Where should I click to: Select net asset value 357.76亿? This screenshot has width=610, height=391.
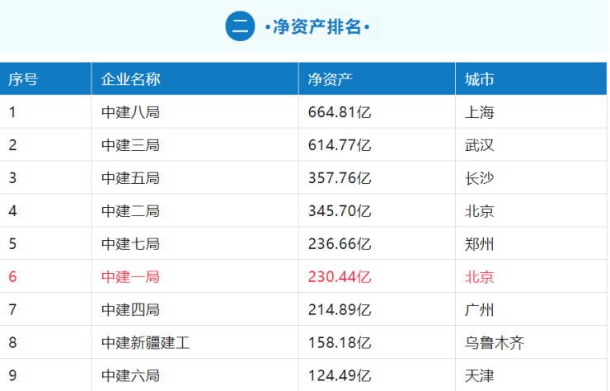click(x=340, y=178)
